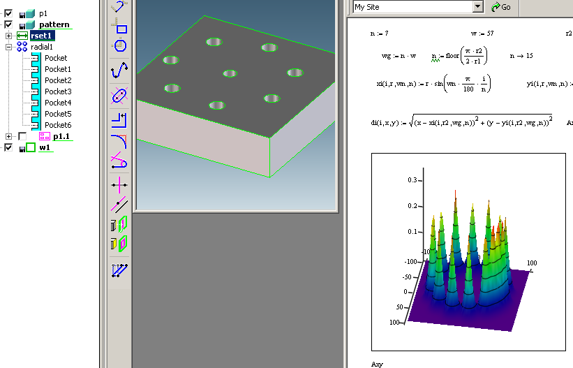Click the di(i,x,y) square root equation

(x=461, y=122)
